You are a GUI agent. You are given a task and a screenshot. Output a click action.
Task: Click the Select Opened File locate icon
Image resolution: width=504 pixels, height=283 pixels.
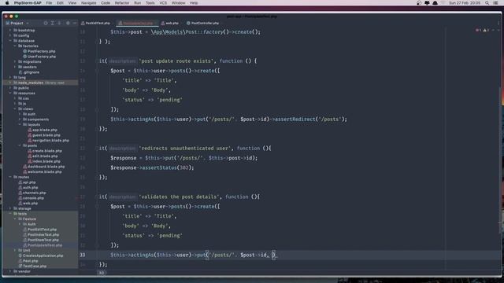46,23
